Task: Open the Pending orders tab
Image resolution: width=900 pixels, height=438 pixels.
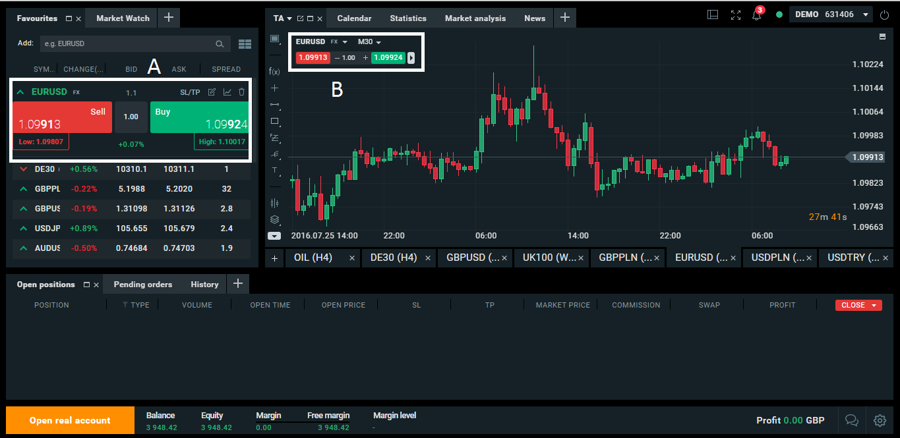Action: (x=142, y=285)
